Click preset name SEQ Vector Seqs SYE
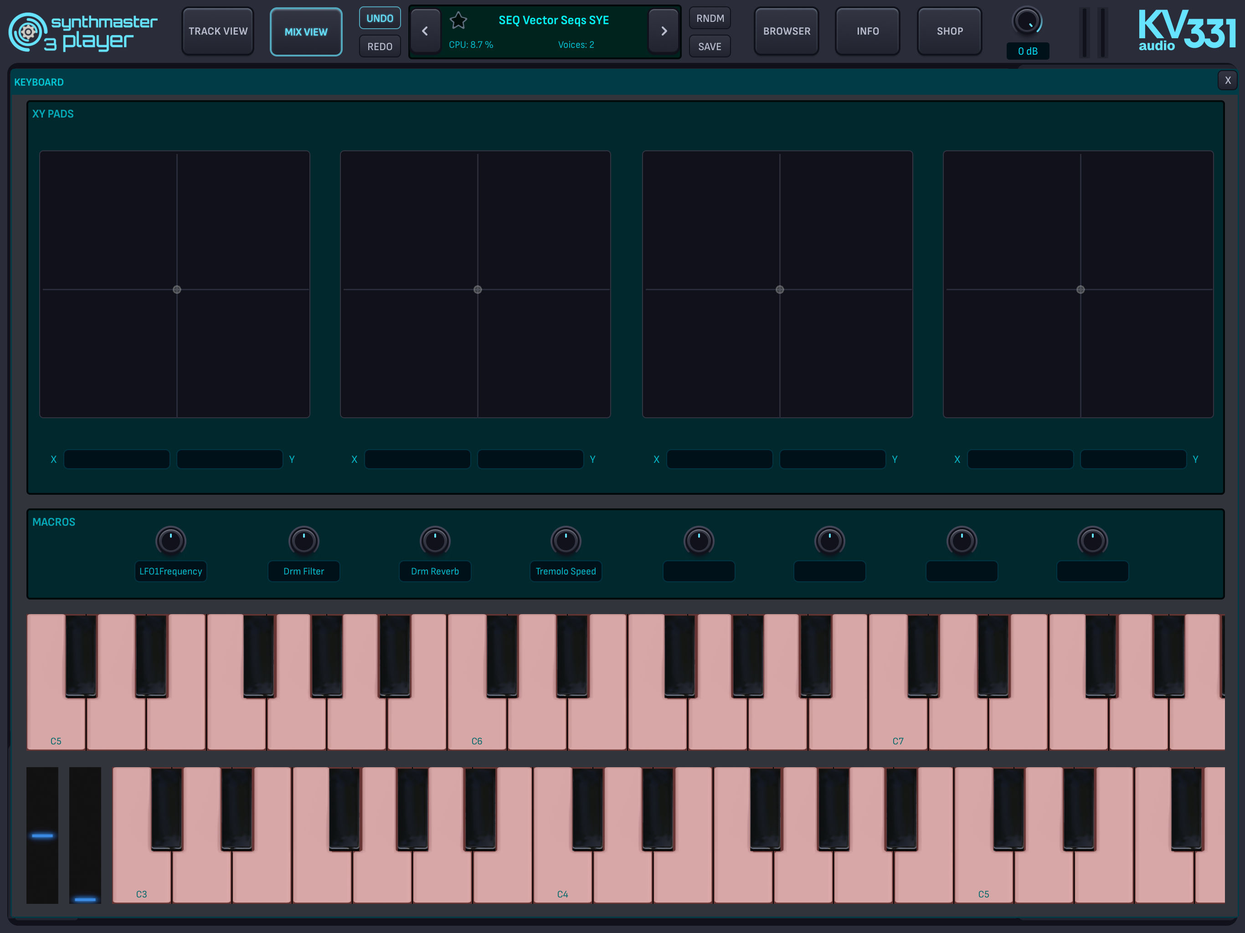Image resolution: width=1245 pixels, height=933 pixels. [554, 20]
